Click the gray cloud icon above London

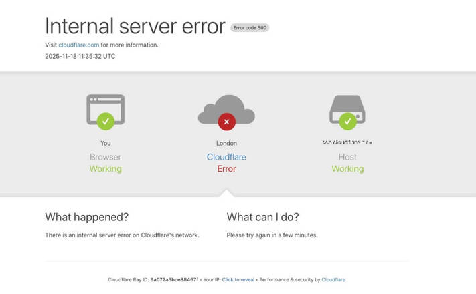pyautogui.click(x=226, y=109)
